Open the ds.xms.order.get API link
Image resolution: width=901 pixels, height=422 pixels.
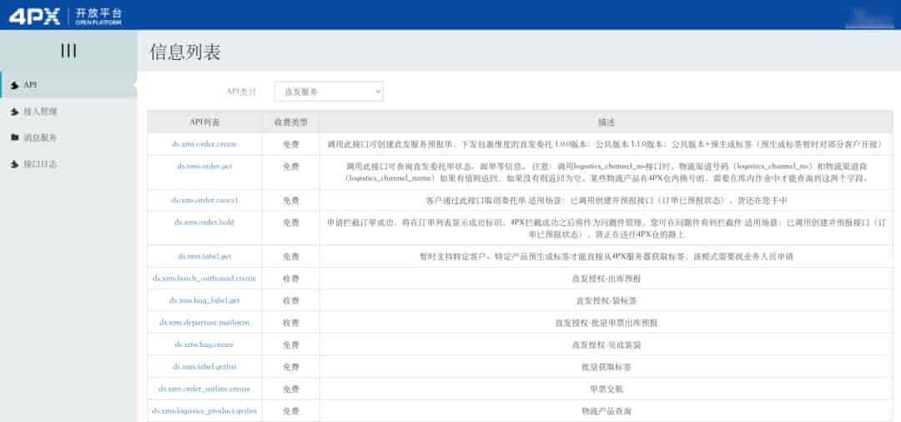click(x=204, y=166)
